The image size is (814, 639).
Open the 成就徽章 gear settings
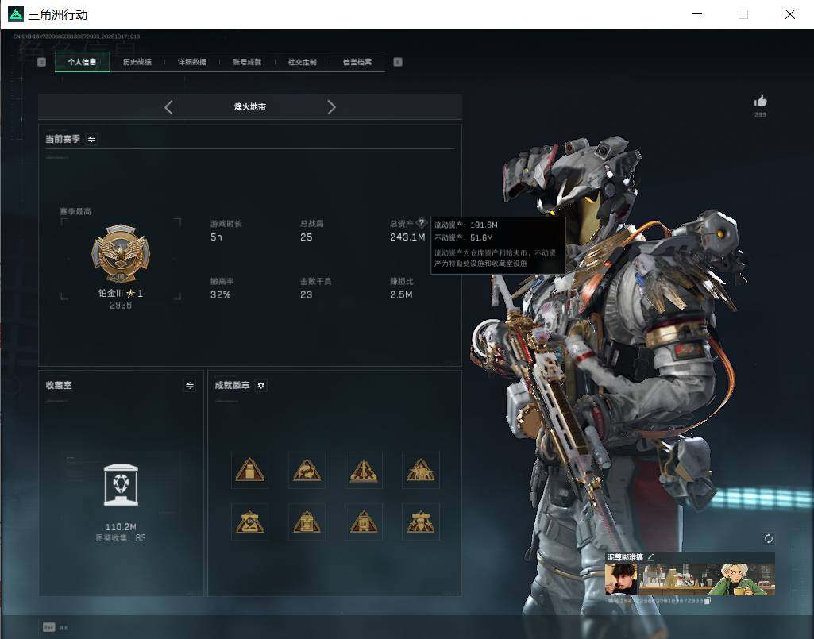(x=261, y=385)
